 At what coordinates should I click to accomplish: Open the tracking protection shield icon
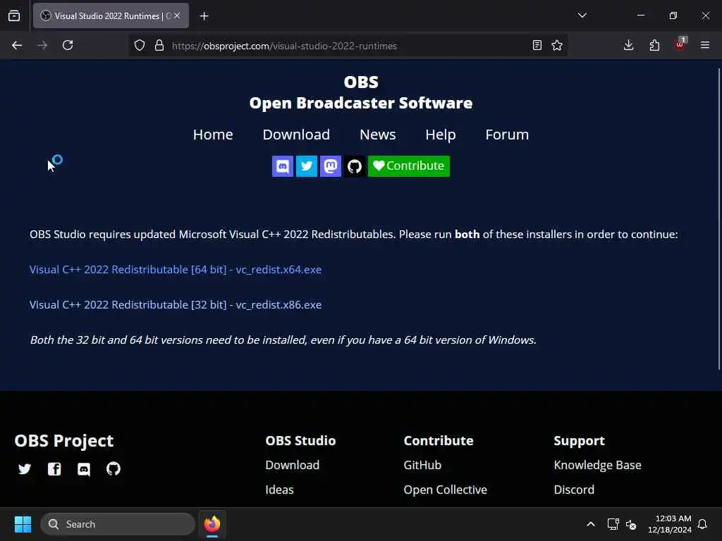point(140,45)
